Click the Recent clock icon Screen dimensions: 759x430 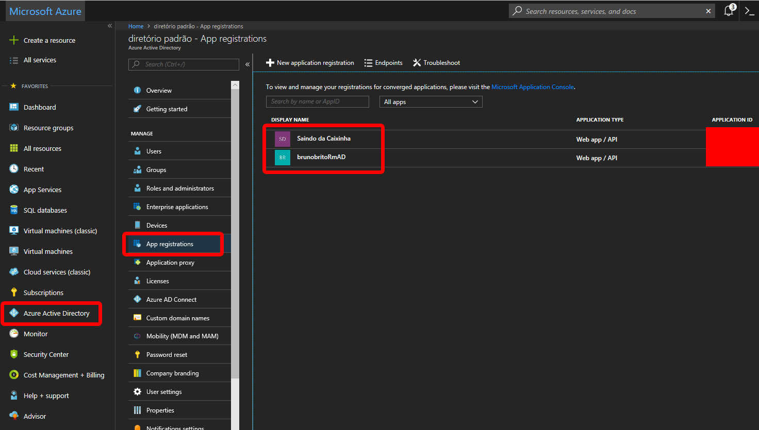(14, 169)
